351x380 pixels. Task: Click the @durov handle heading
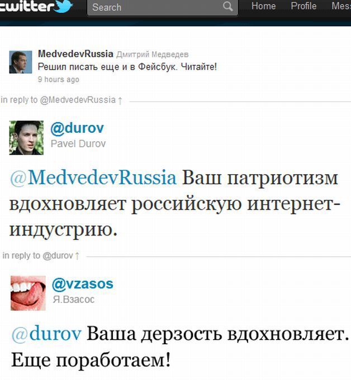[77, 128]
